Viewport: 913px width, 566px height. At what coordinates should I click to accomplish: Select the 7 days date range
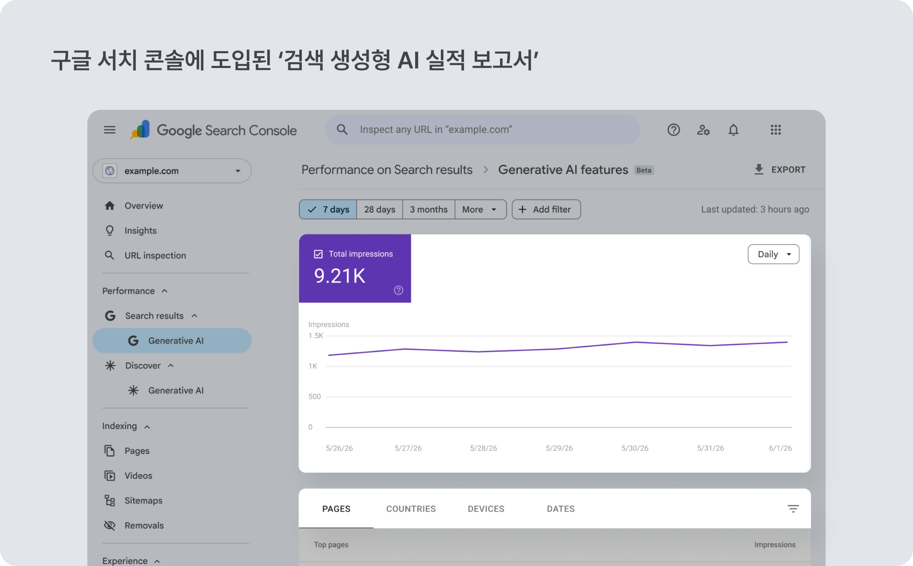(x=328, y=210)
